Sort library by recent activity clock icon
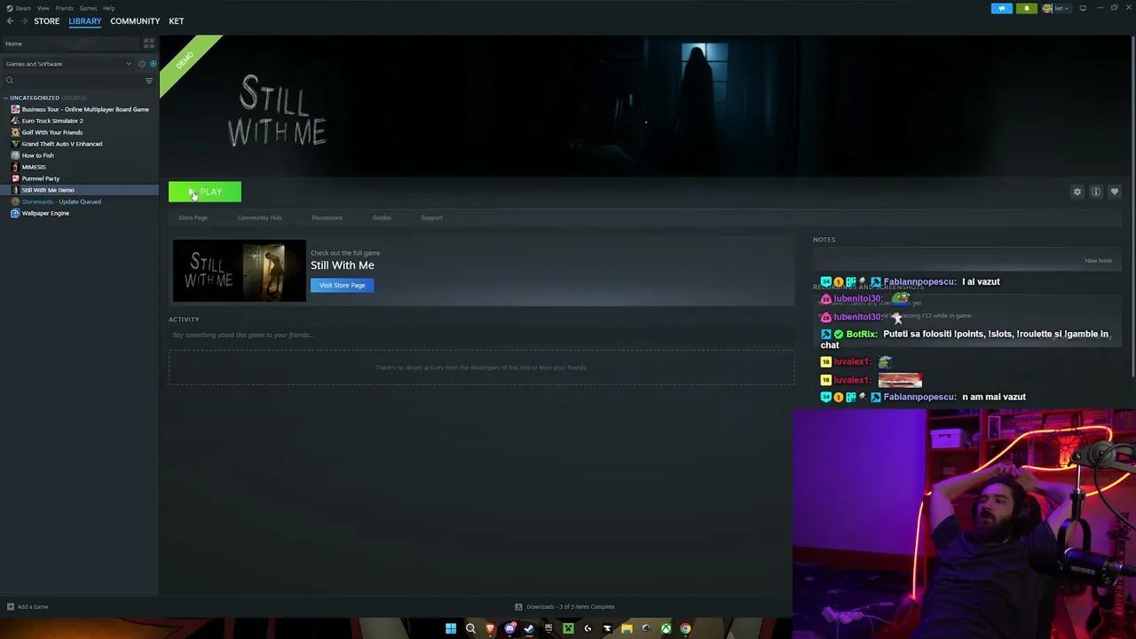This screenshot has width=1136, height=639. click(141, 64)
